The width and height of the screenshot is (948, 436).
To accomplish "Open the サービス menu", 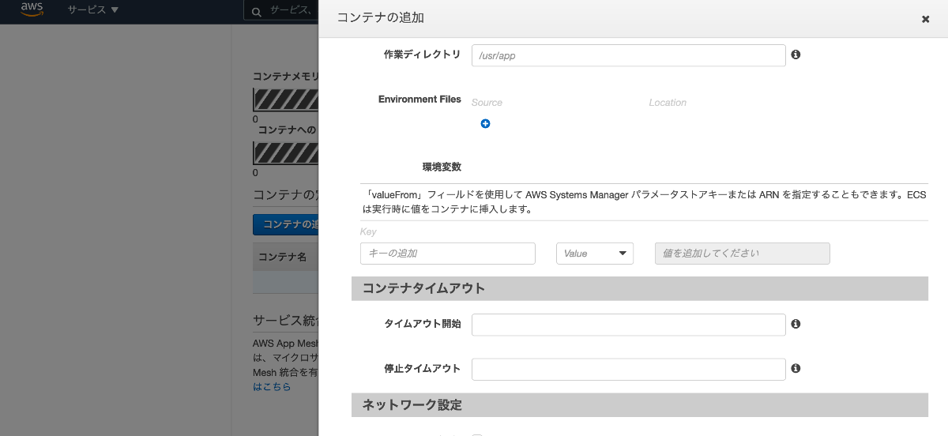I will [x=92, y=10].
